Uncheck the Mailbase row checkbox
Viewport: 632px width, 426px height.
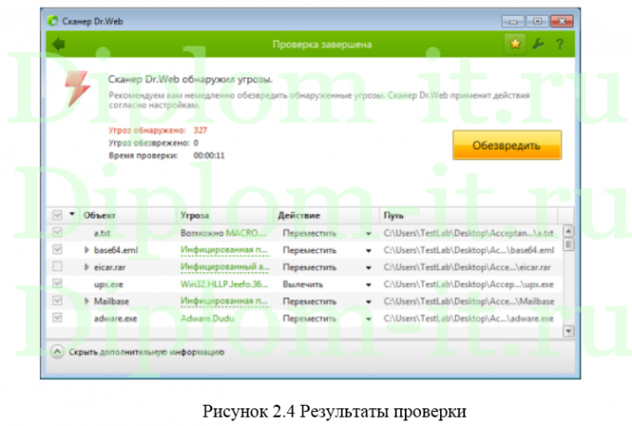(57, 301)
